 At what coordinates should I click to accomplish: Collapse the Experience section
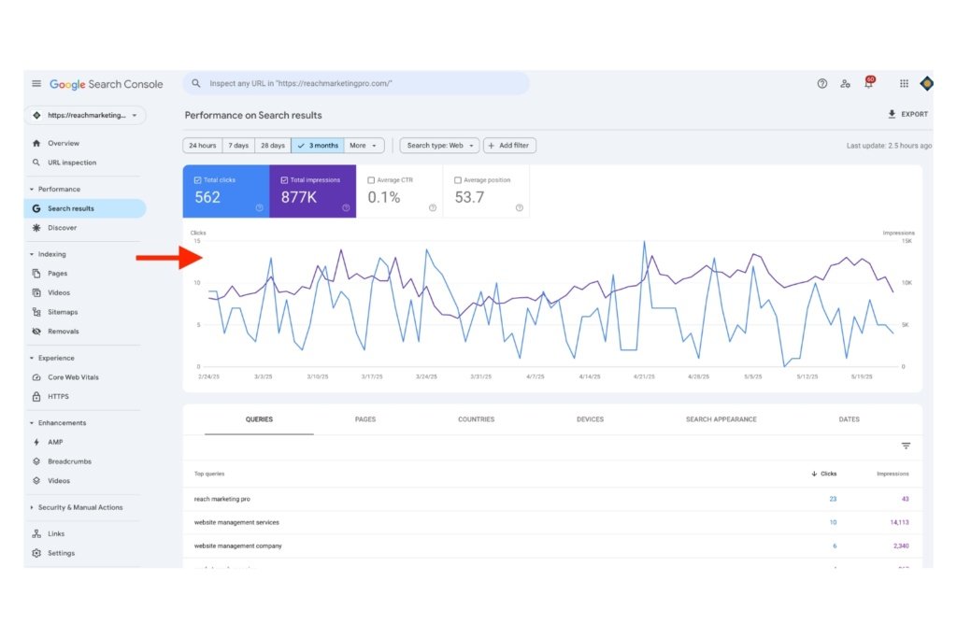pos(32,358)
